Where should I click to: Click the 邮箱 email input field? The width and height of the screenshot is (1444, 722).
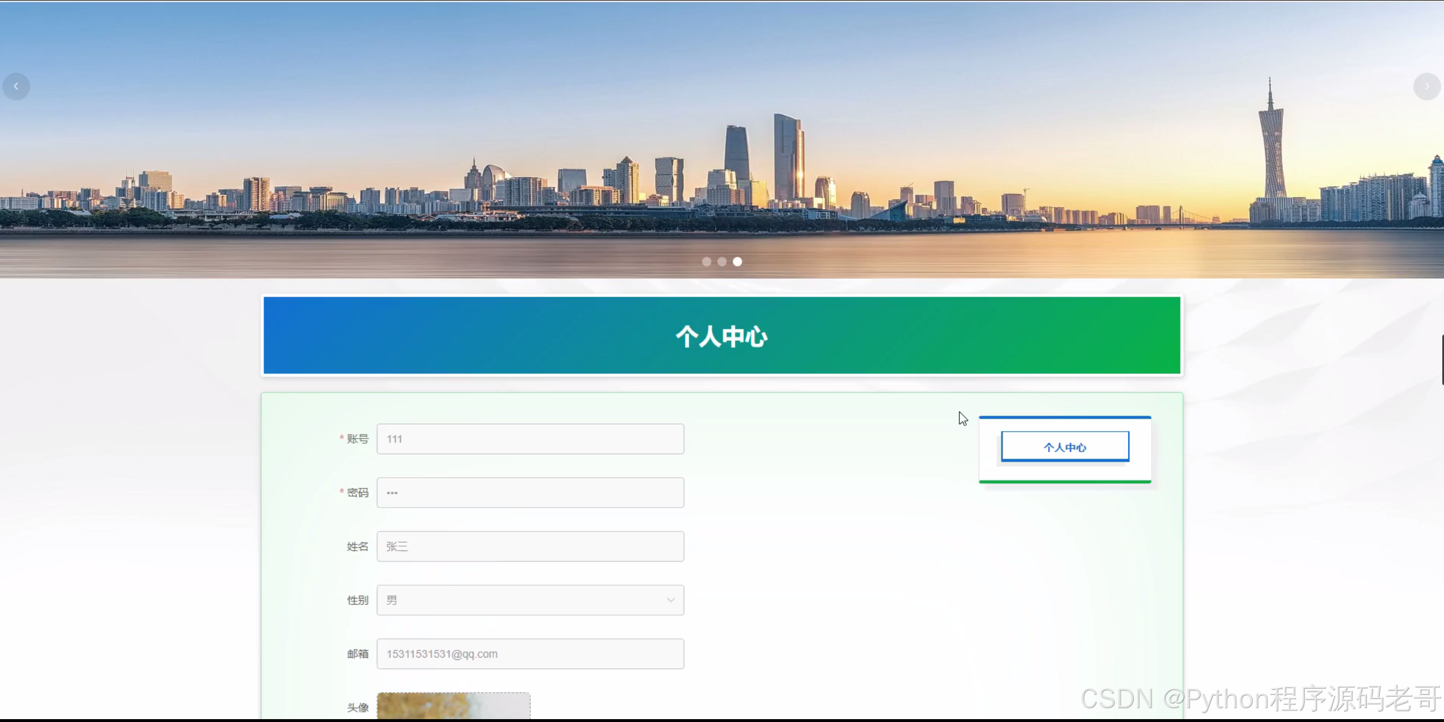pyautogui.click(x=529, y=654)
